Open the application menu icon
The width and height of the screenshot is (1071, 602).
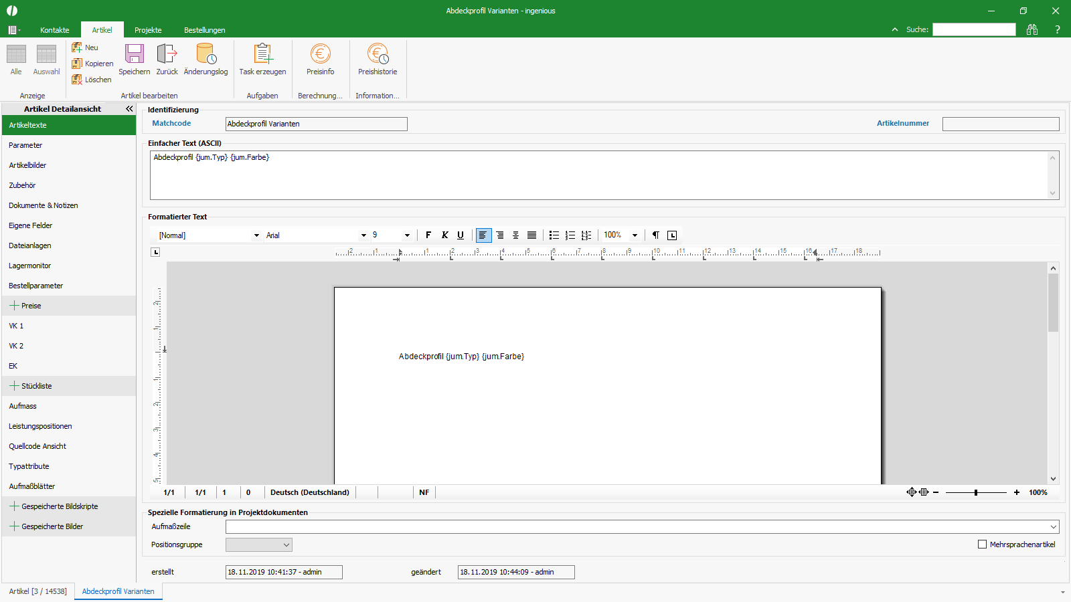click(x=14, y=30)
